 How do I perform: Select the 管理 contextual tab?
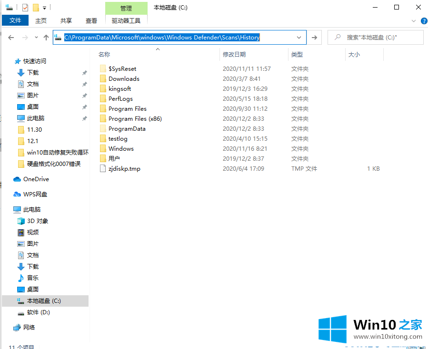[126, 8]
